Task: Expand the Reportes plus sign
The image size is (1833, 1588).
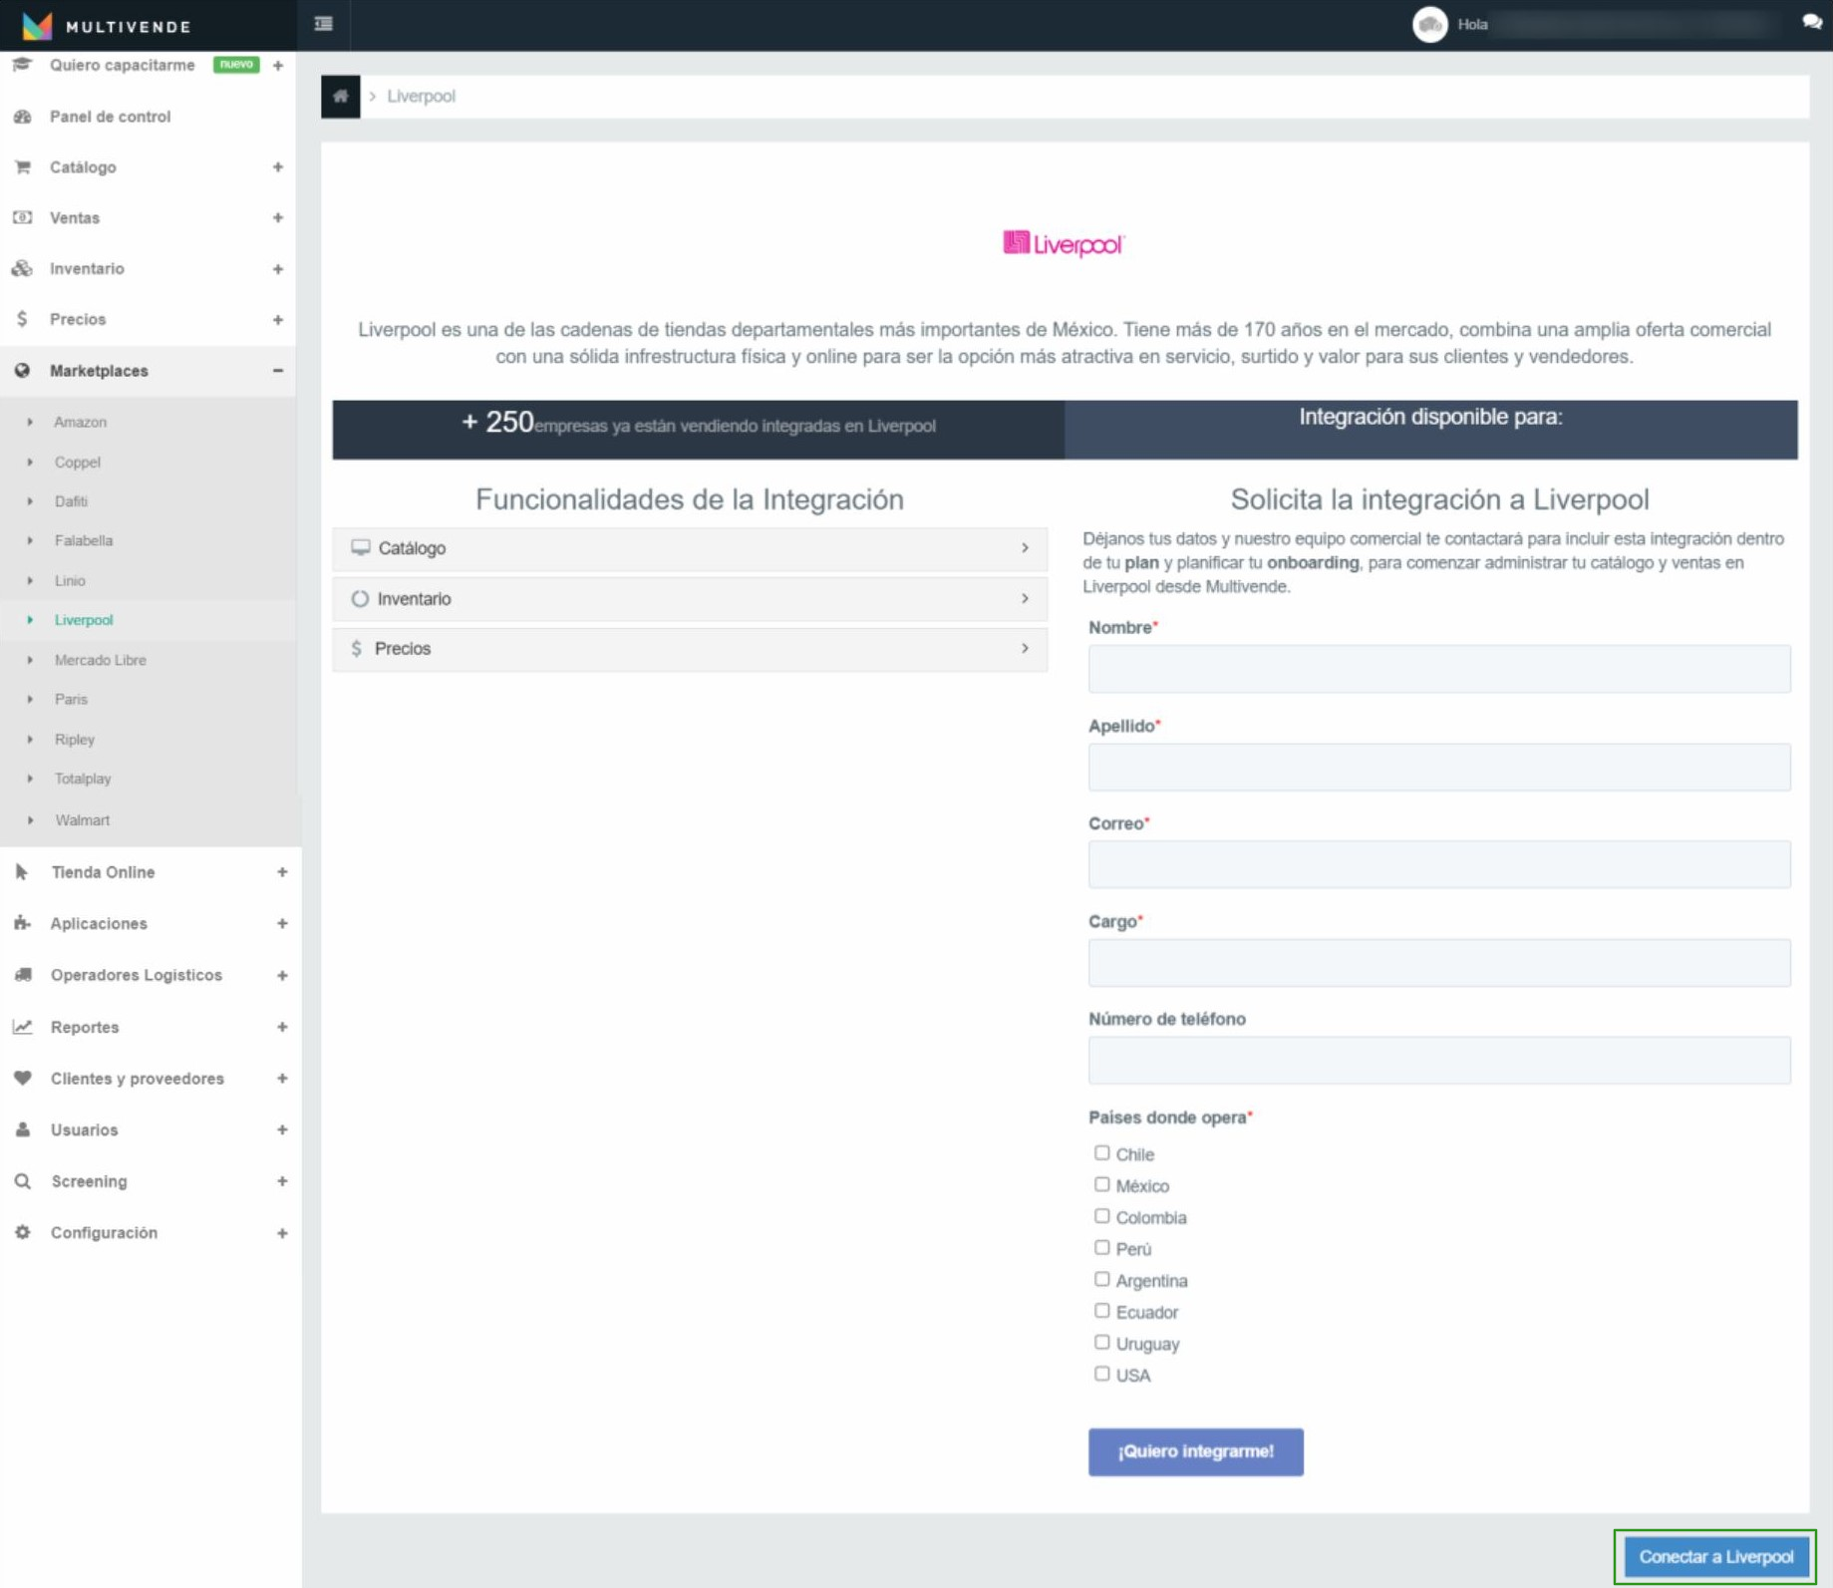Action: pyautogui.click(x=282, y=1027)
